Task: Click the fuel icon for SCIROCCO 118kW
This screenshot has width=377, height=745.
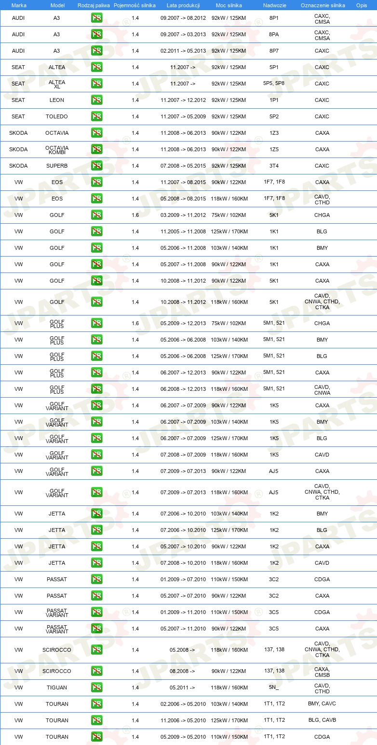Action: click(x=96, y=650)
